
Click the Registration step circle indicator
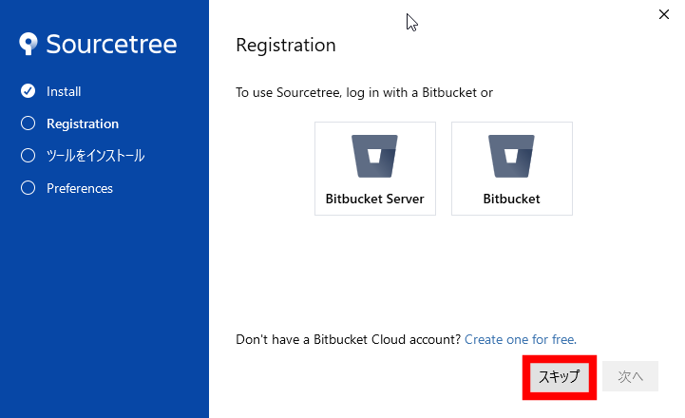[x=28, y=123]
